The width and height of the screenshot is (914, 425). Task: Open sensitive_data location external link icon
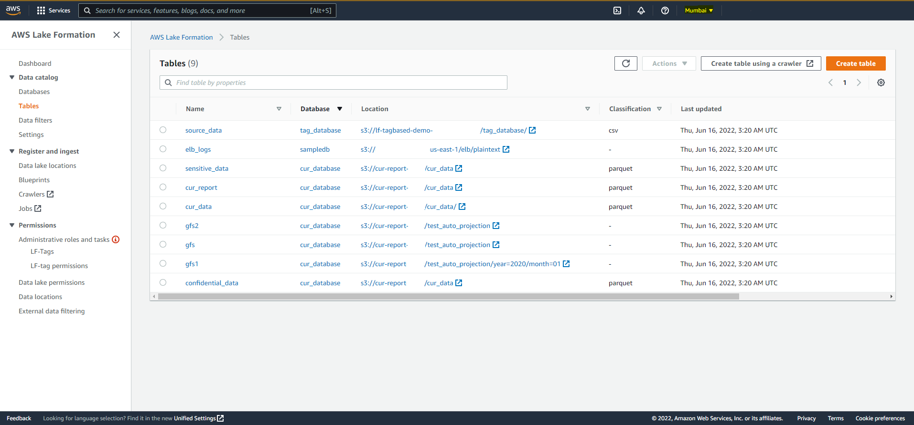click(x=459, y=168)
